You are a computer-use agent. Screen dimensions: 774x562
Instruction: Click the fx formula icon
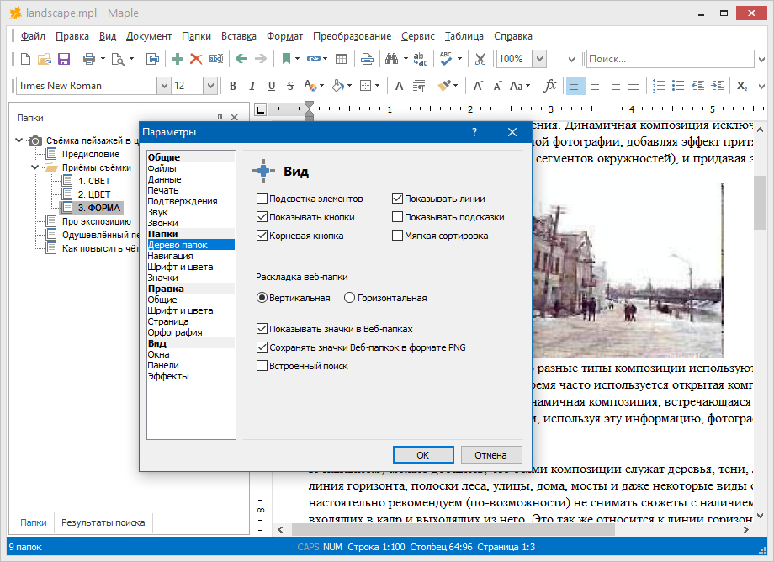click(x=550, y=86)
